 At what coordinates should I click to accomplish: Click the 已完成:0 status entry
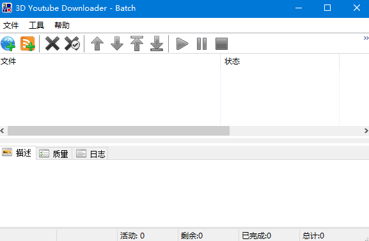click(256, 236)
